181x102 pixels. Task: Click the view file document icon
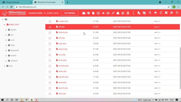(x=93, y=13)
